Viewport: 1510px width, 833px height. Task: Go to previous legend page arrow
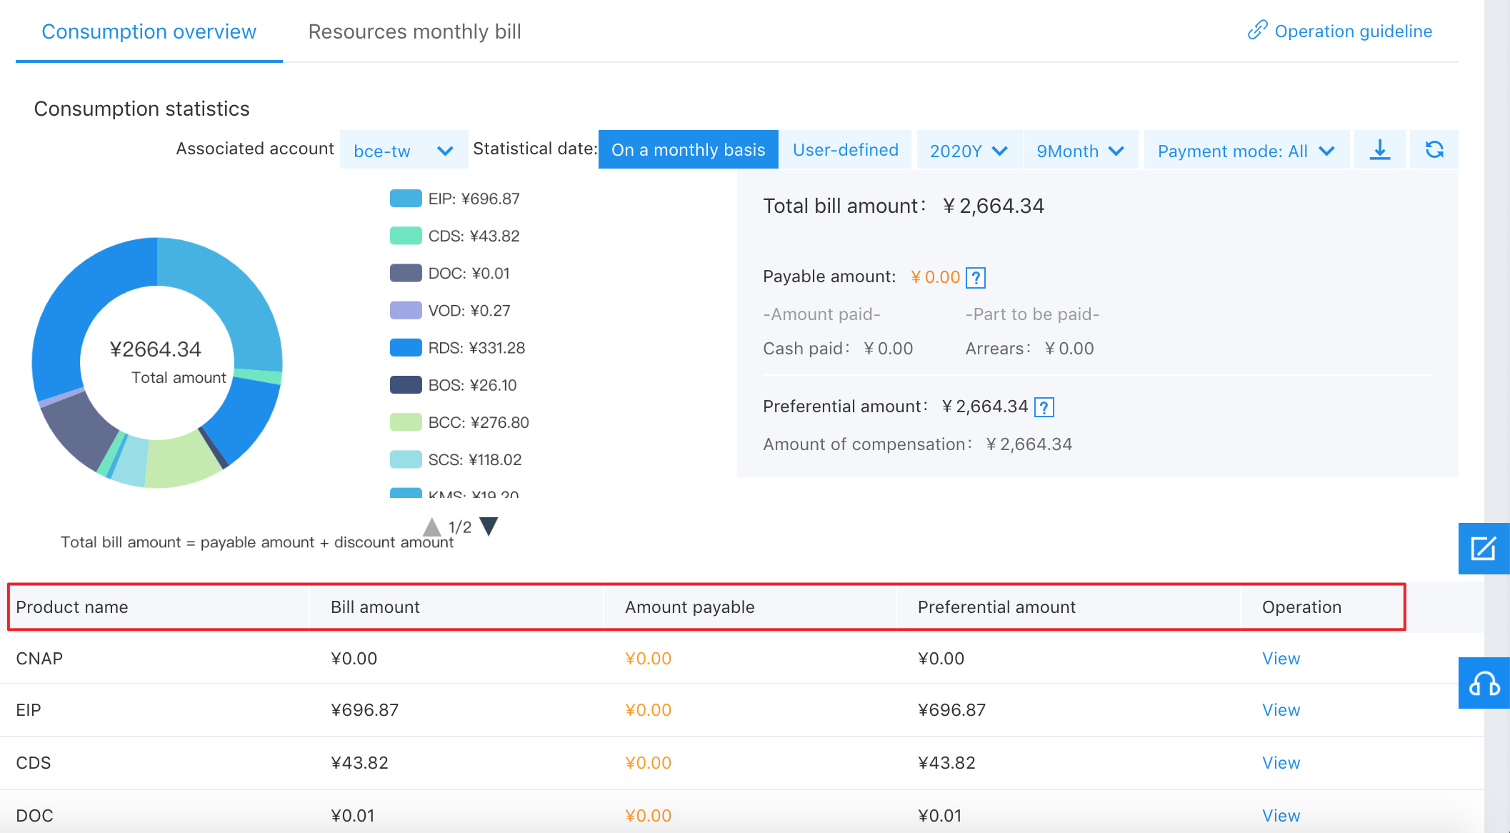[x=432, y=527]
